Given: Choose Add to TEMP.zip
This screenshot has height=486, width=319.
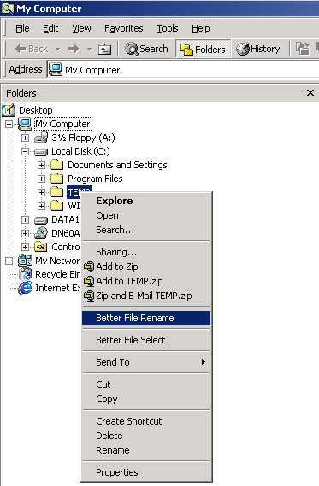Looking at the screenshot, I should click(146, 281).
